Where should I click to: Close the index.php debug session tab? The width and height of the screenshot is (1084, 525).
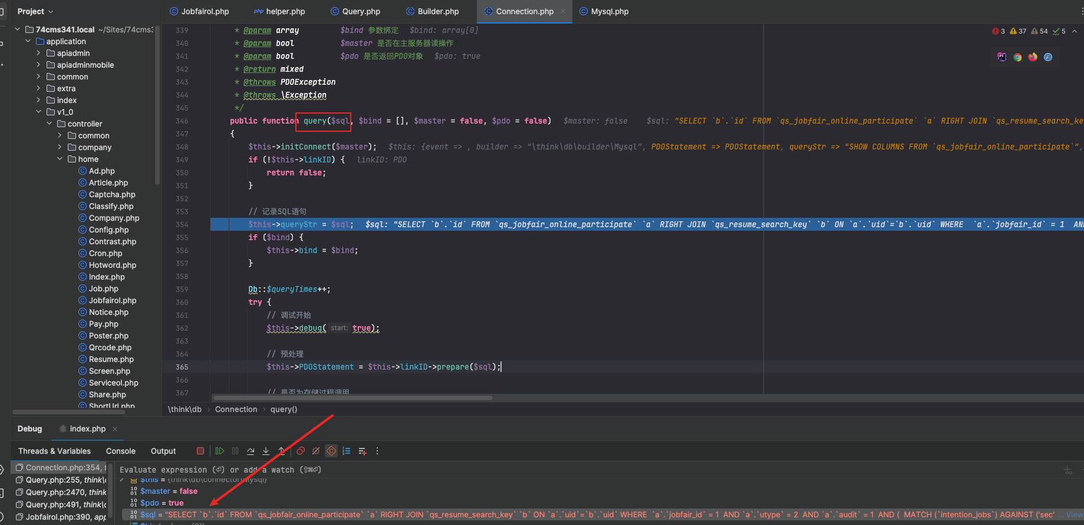pos(115,428)
